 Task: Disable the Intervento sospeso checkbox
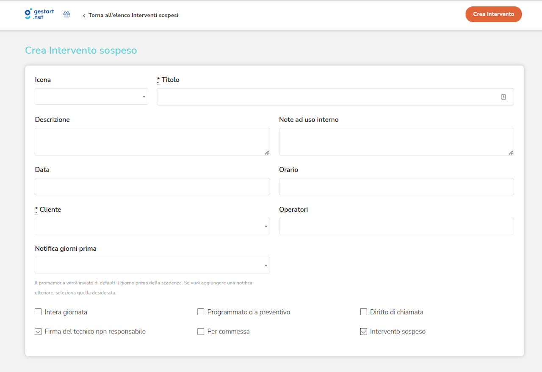(363, 332)
